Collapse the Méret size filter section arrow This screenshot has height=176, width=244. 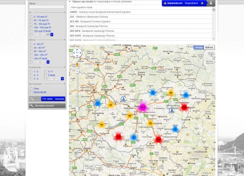pyautogui.click(x=64, y=40)
